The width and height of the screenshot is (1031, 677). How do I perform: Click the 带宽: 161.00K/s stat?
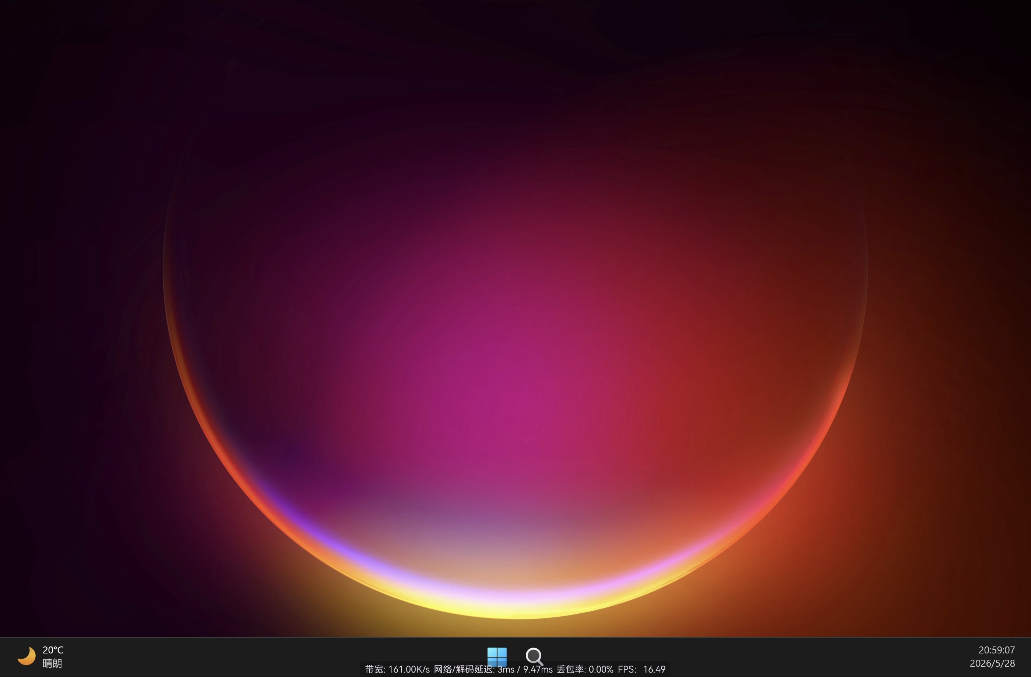(x=397, y=669)
